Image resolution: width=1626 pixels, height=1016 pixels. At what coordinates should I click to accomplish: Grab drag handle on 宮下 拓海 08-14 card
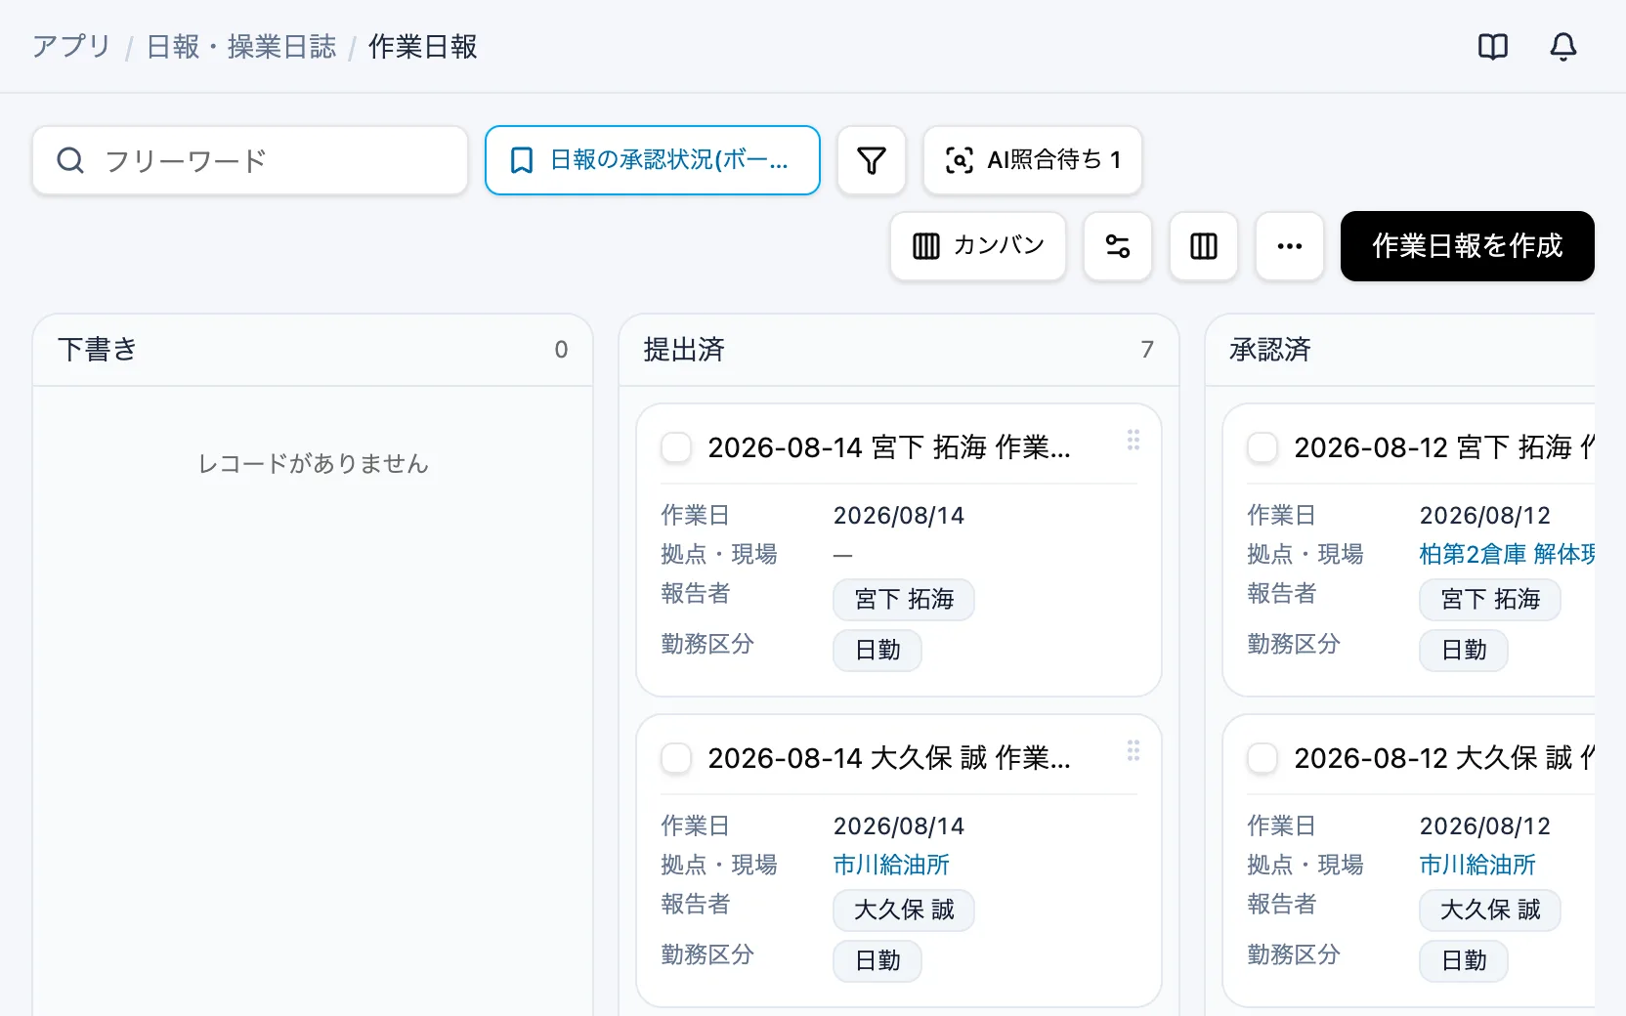1134,440
